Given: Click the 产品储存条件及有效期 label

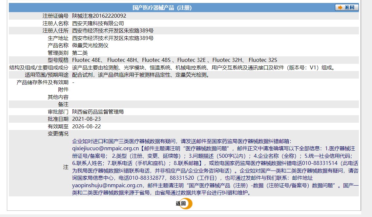Looking at the screenshot, I should point(42,82).
